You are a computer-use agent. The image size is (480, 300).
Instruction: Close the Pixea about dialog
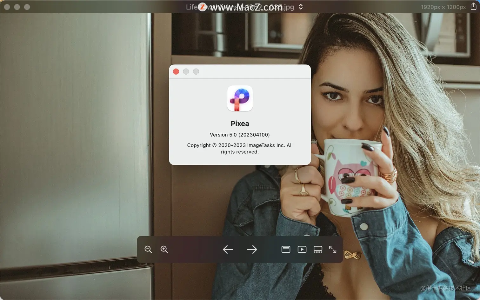click(x=176, y=71)
